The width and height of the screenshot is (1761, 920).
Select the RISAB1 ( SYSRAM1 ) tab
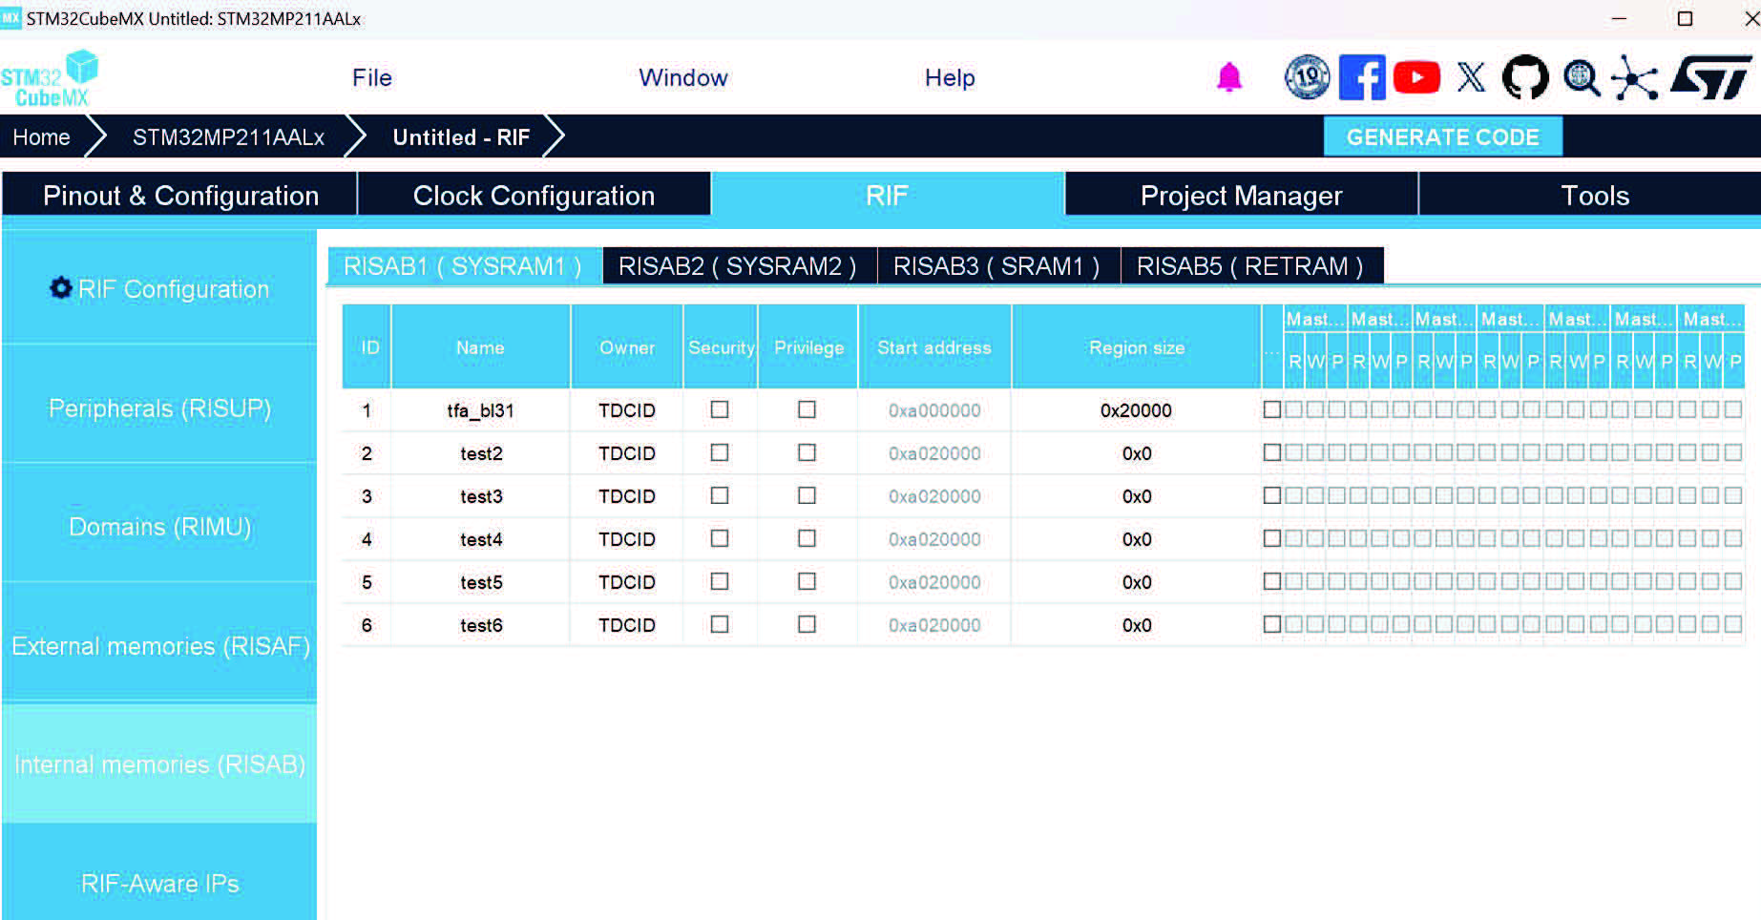(463, 266)
